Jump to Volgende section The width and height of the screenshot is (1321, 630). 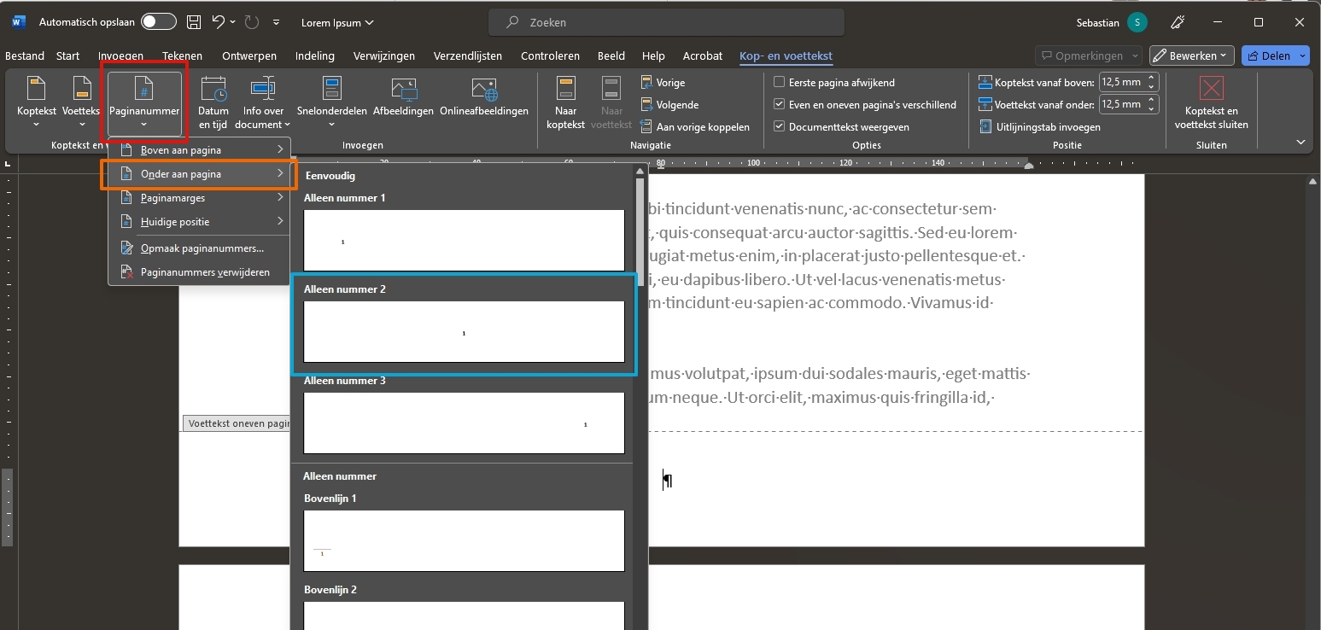click(x=669, y=105)
